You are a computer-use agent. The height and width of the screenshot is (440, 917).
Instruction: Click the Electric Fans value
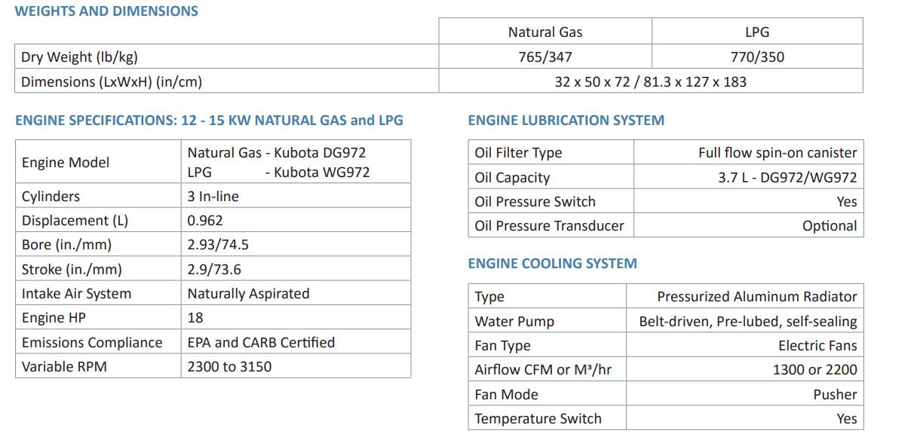[817, 346]
